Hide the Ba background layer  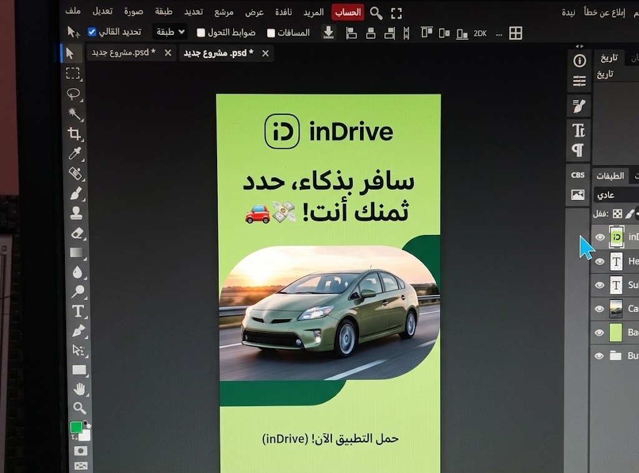pyautogui.click(x=598, y=332)
